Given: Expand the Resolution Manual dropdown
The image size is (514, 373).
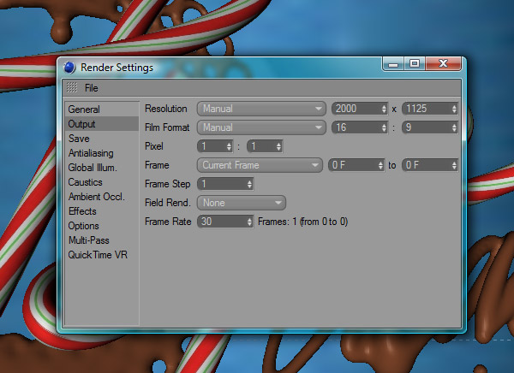Looking at the screenshot, I should click(x=261, y=109).
